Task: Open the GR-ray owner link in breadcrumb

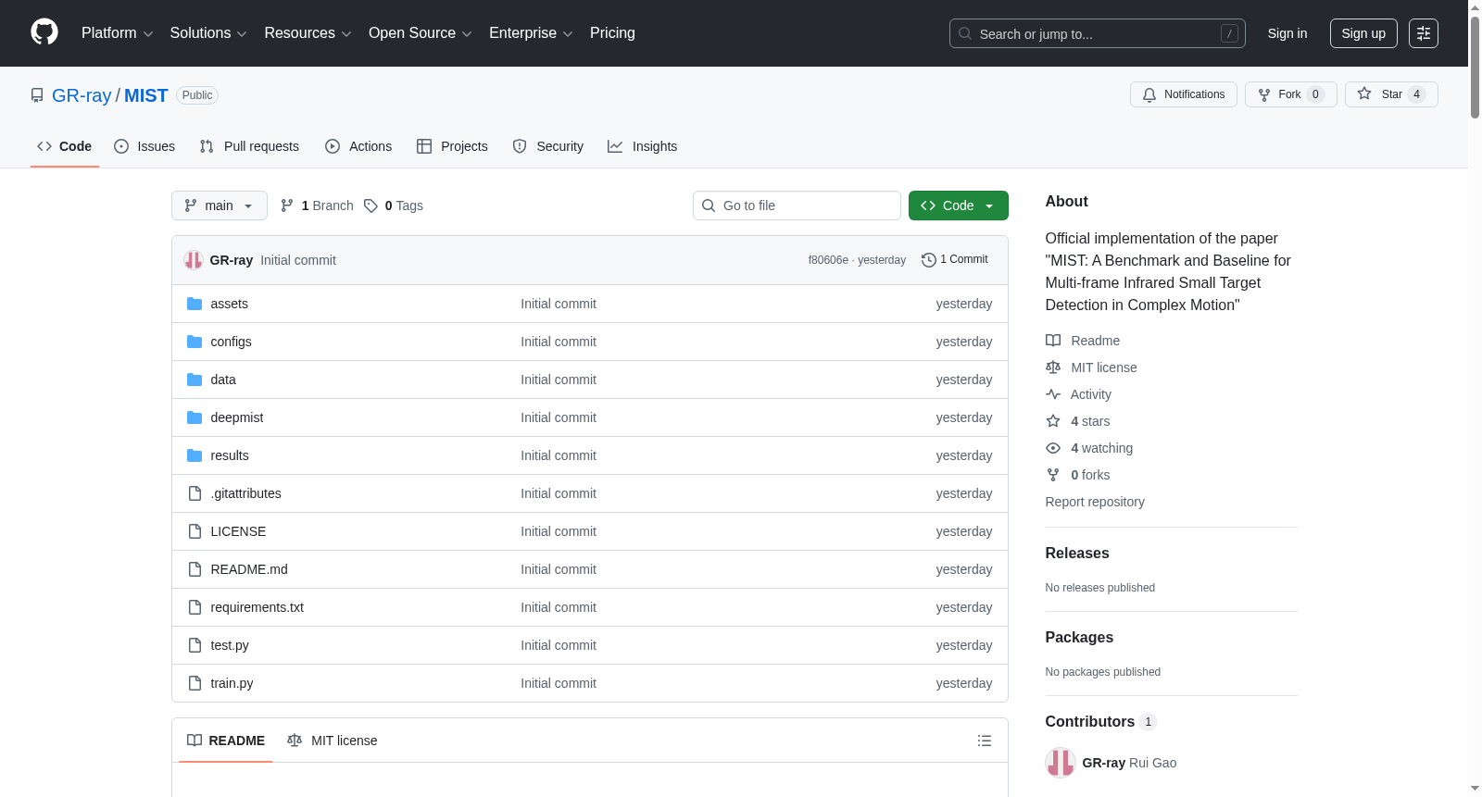Action: pyautogui.click(x=82, y=95)
